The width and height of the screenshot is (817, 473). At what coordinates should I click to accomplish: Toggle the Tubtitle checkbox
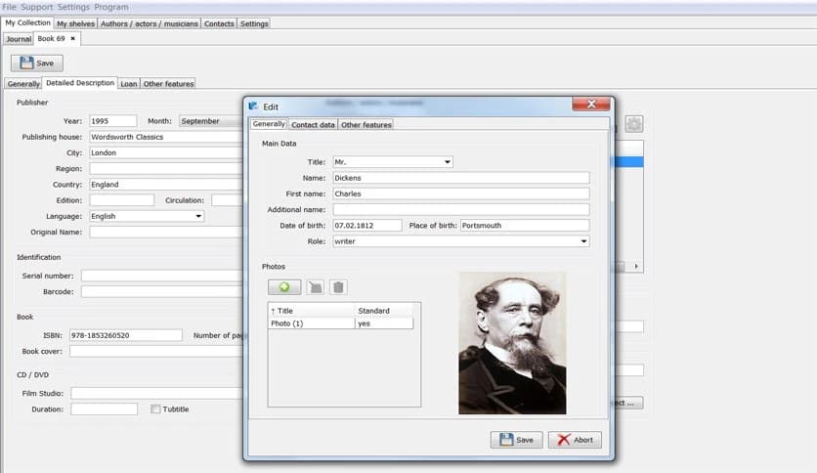[x=155, y=409]
